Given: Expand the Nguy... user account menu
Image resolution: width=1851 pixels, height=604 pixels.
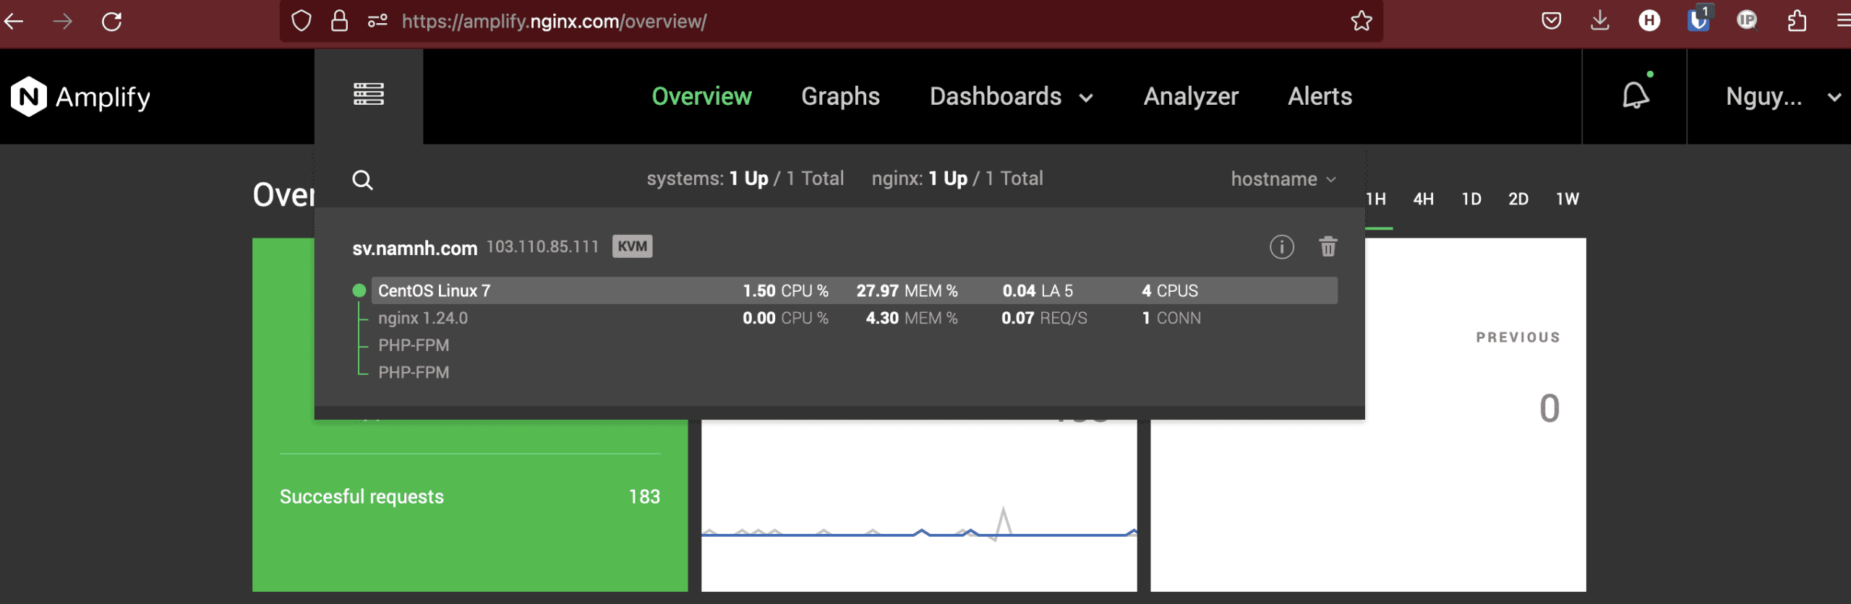Looking at the screenshot, I should 1782,97.
